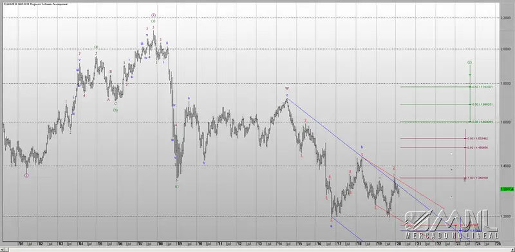Click the blue a label above the 2009 rebound
Screen dimensions: 515x252
pyautogui.click(x=189, y=98)
